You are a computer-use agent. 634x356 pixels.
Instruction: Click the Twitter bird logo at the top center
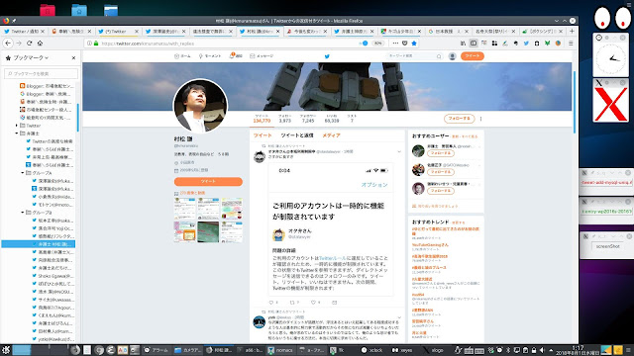coord(327,56)
